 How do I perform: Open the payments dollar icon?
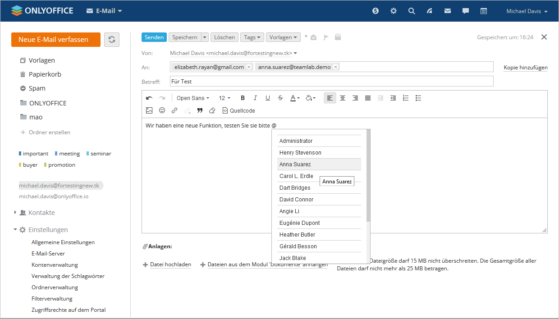376,11
